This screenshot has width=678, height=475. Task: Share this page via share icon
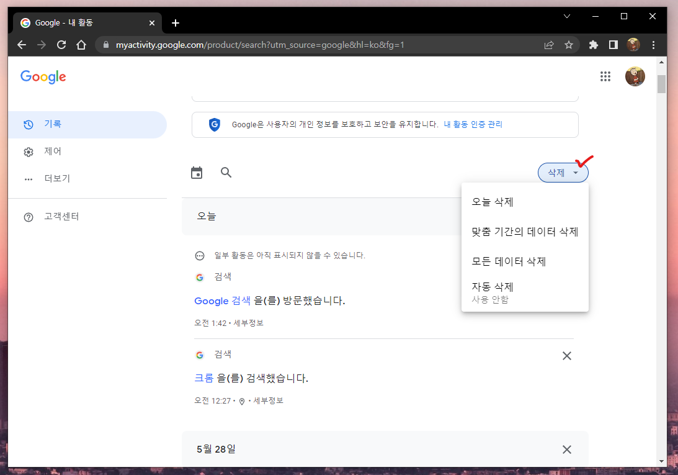click(549, 45)
